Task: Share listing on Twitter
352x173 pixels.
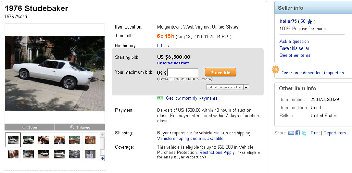Action: [x=304, y=133]
